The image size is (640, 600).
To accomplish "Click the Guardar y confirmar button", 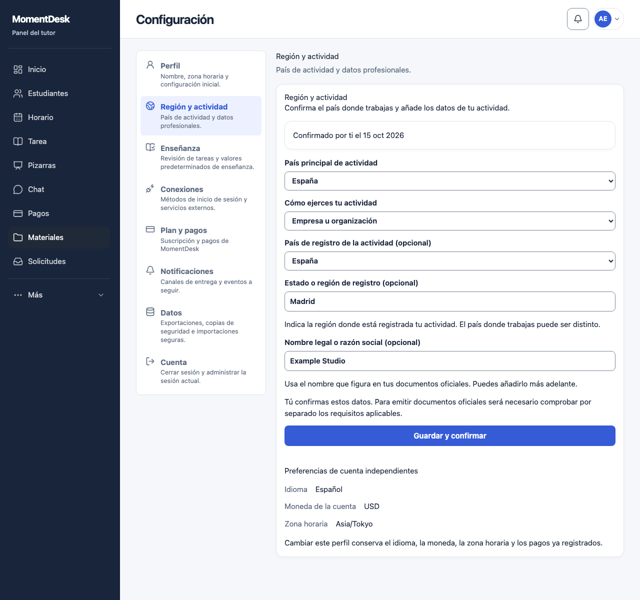I will [x=450, y=436].
